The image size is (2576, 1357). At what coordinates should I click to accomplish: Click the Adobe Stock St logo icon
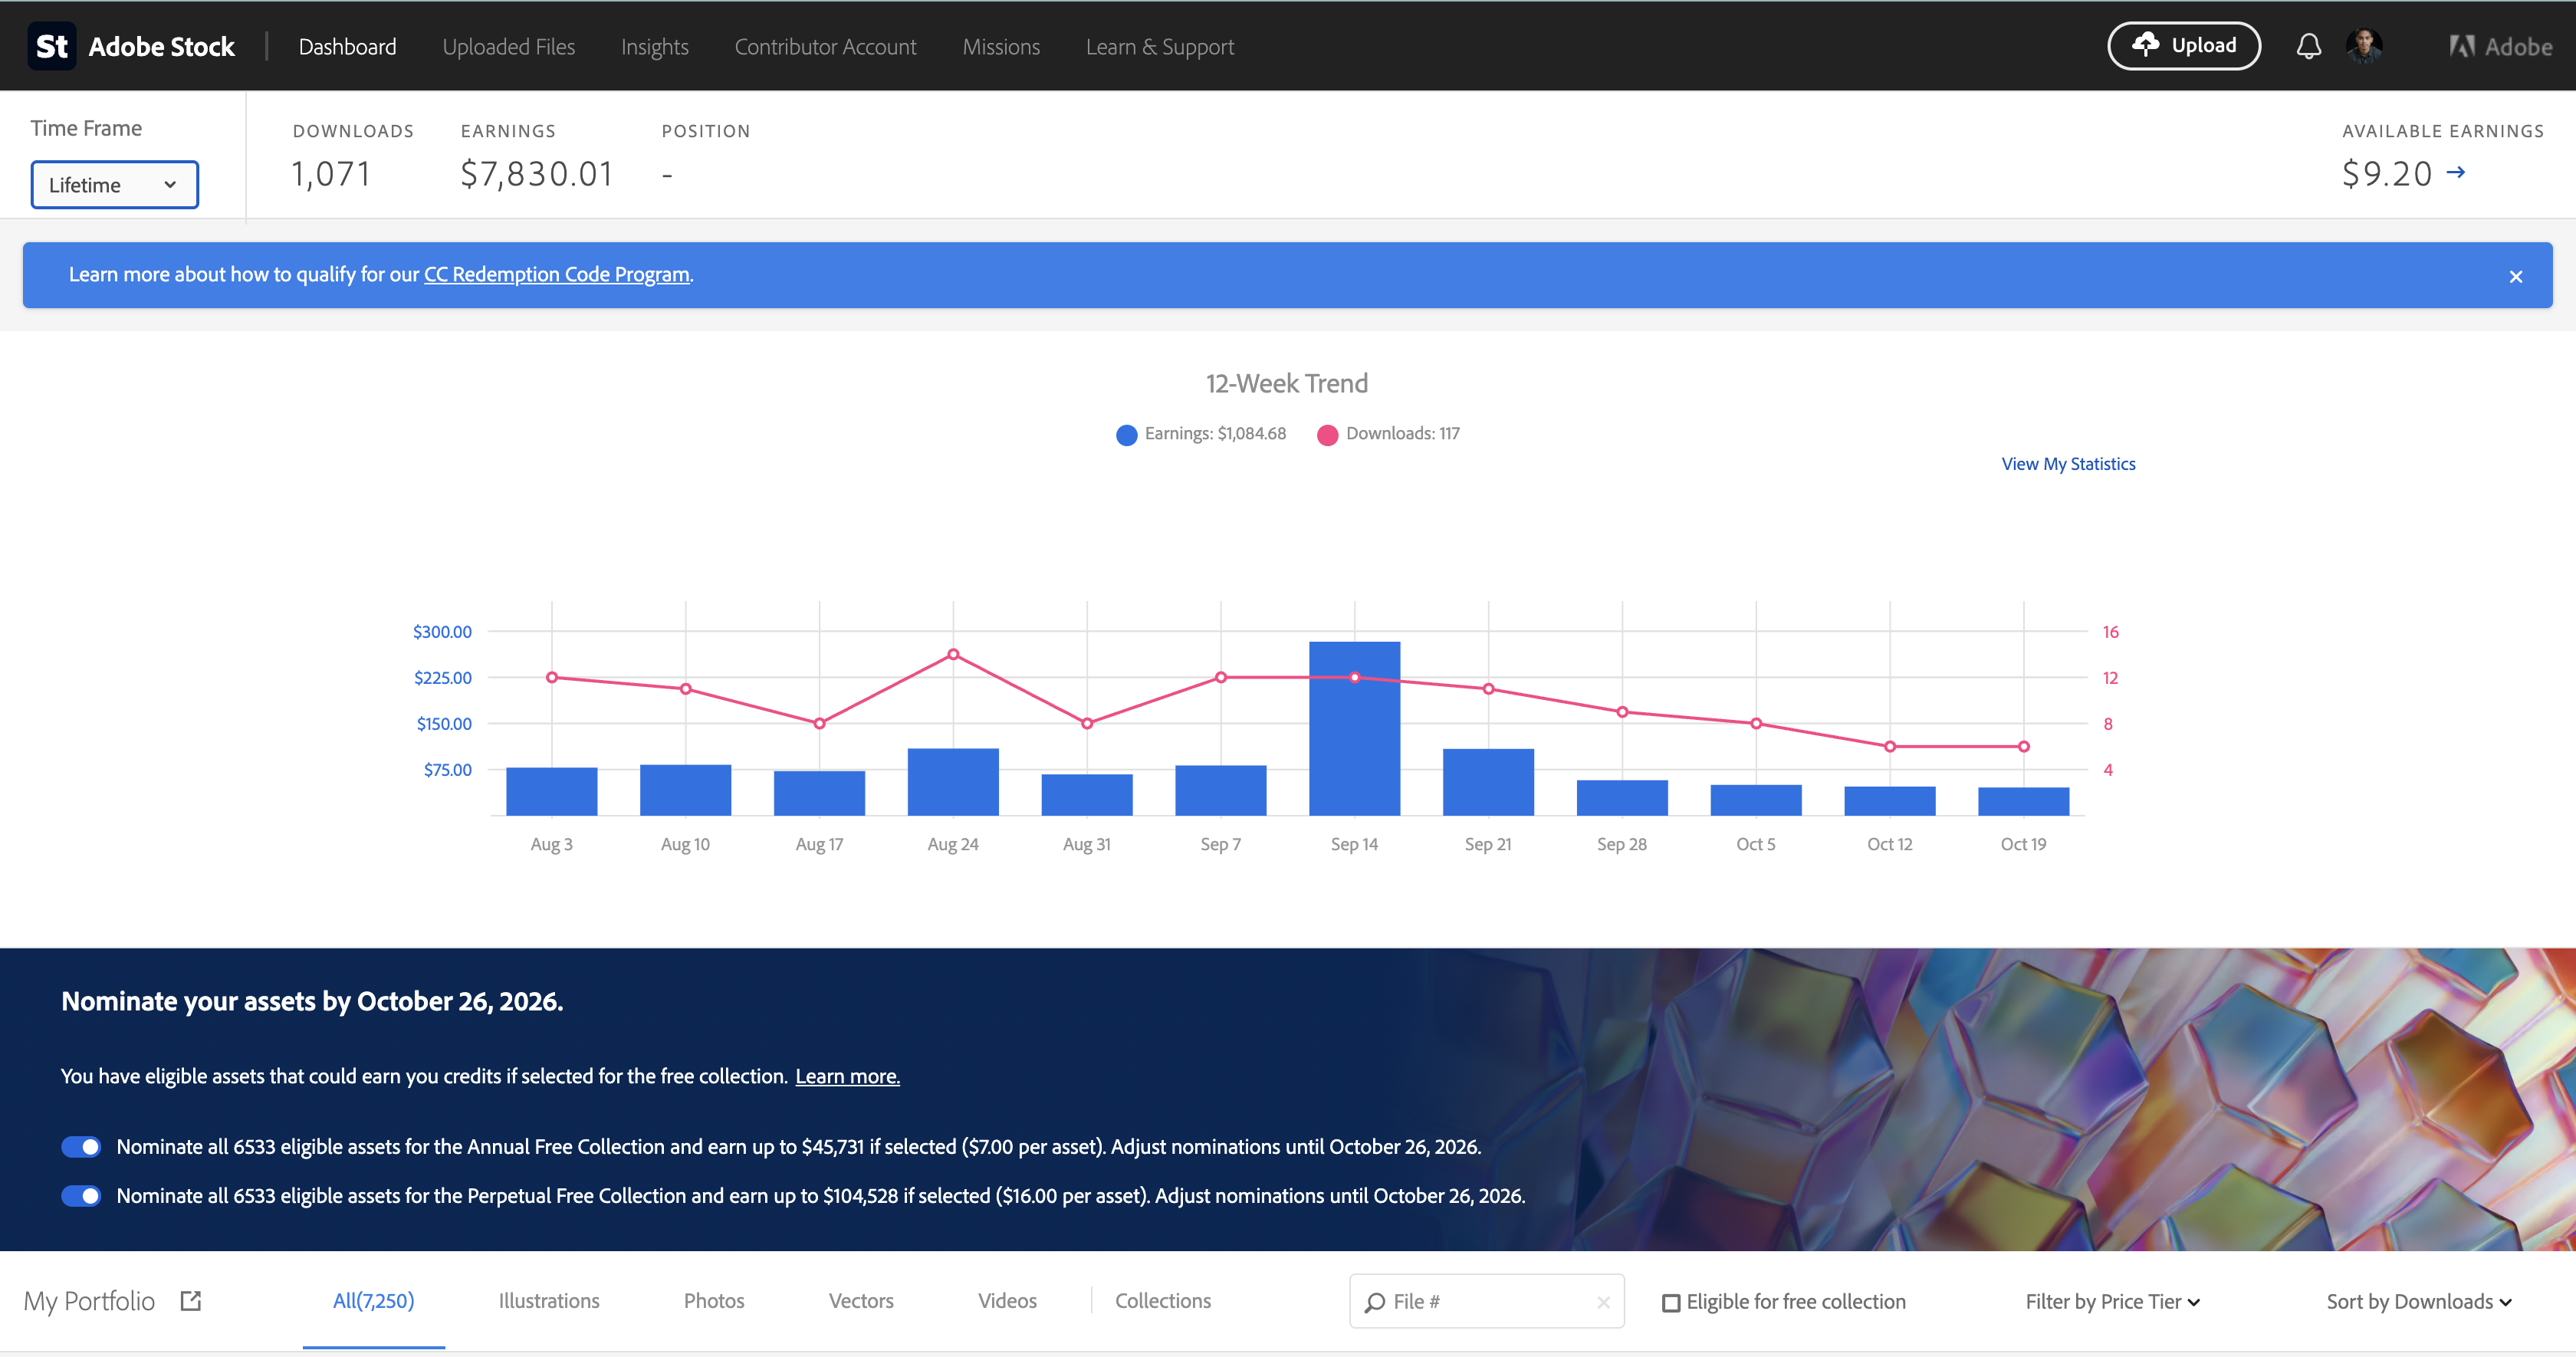coord(52,46)
